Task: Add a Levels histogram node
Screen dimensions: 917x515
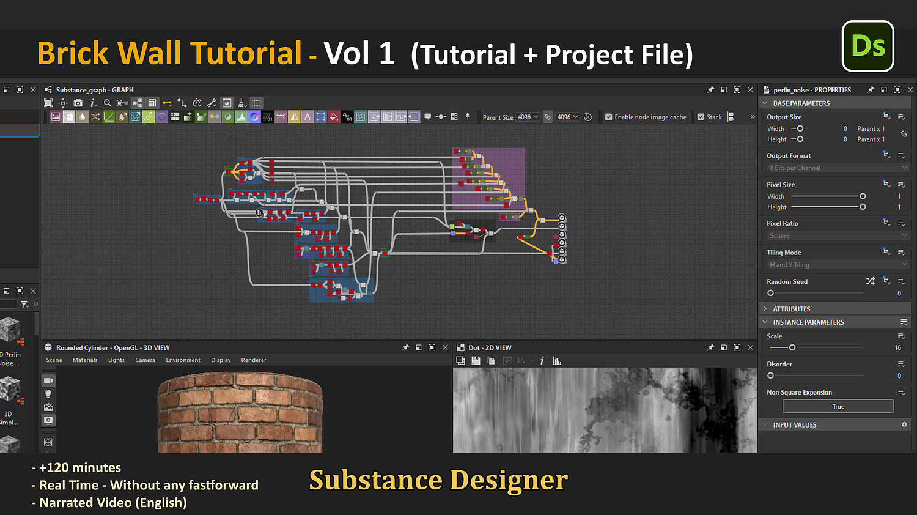Action: 241,117
